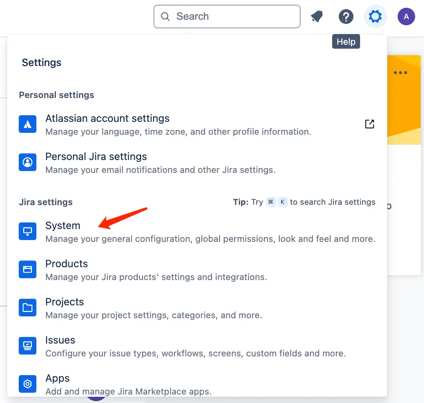Click the Products icon
424x403 pixels.
28,269
